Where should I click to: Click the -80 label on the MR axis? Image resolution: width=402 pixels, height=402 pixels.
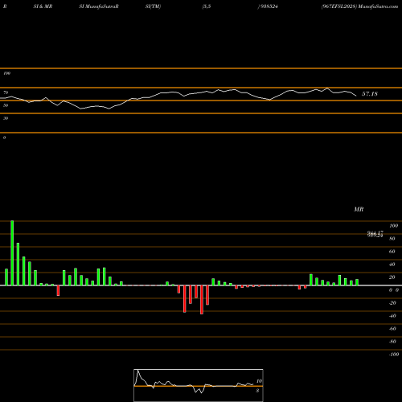[x=392, y=342]
